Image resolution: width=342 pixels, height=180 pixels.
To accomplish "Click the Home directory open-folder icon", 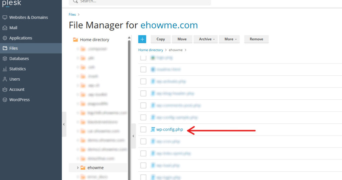I will click(x=75, y=39).
